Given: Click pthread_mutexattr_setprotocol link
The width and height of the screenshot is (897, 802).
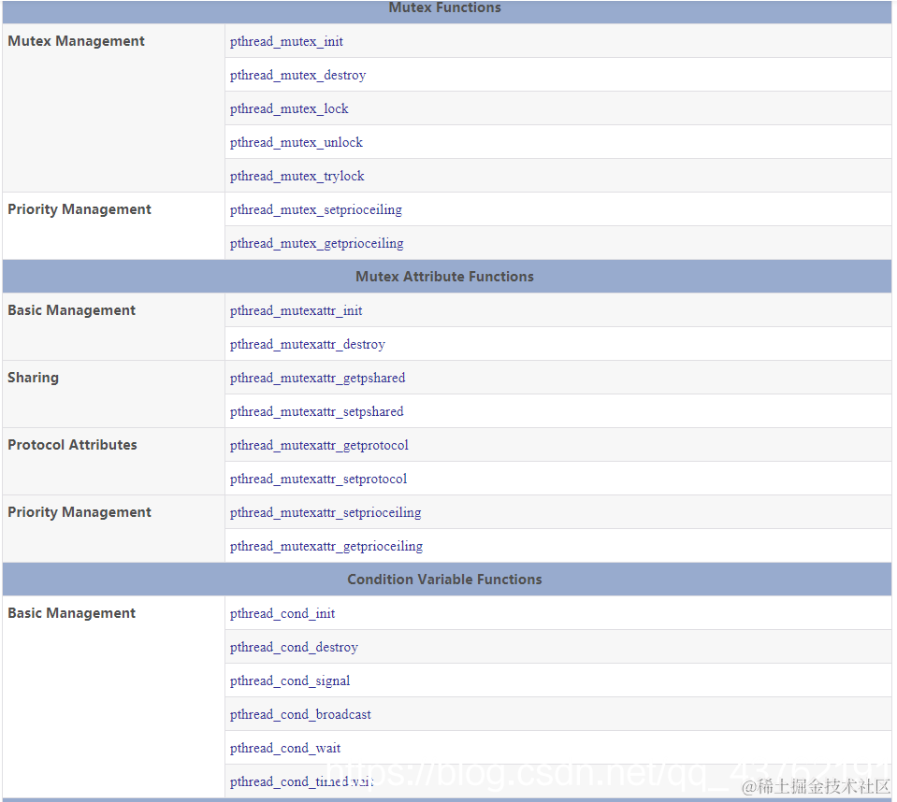Looking at the screenshot, I should click(318, 479).
